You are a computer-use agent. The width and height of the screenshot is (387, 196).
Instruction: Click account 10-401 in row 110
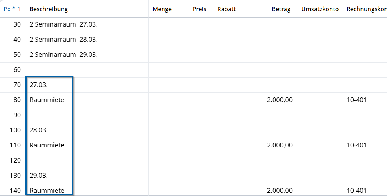click(356, 145)
